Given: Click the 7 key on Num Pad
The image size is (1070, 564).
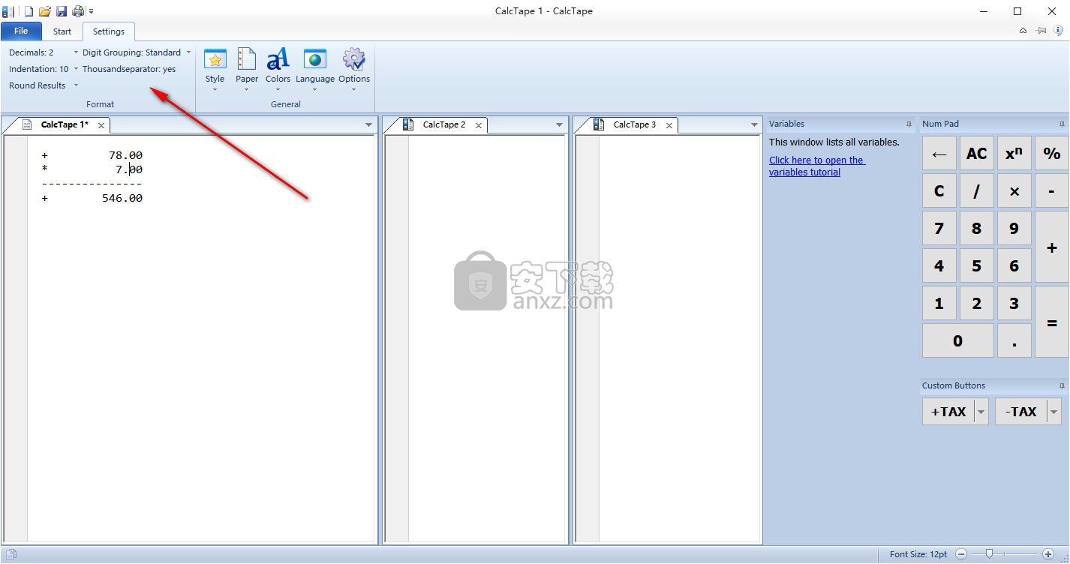Looking at the screenshot, I should (939, 228).
